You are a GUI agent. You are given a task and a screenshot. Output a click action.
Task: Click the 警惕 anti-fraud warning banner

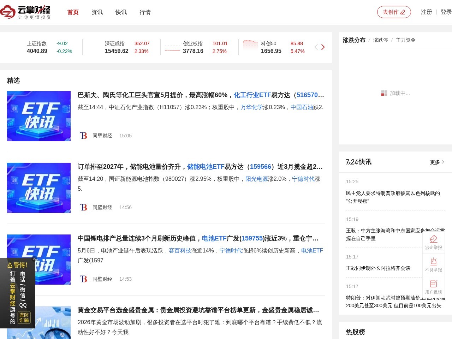(18, 293)
